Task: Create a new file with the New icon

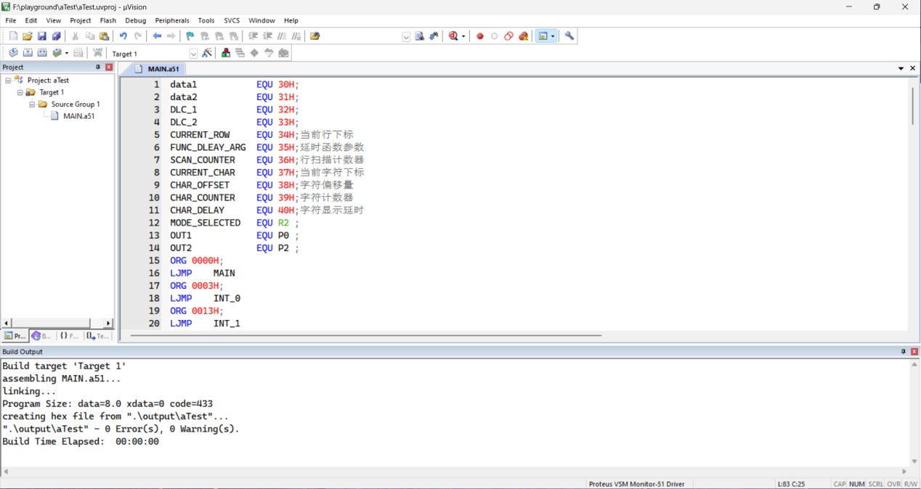Action: pos(13,36)
